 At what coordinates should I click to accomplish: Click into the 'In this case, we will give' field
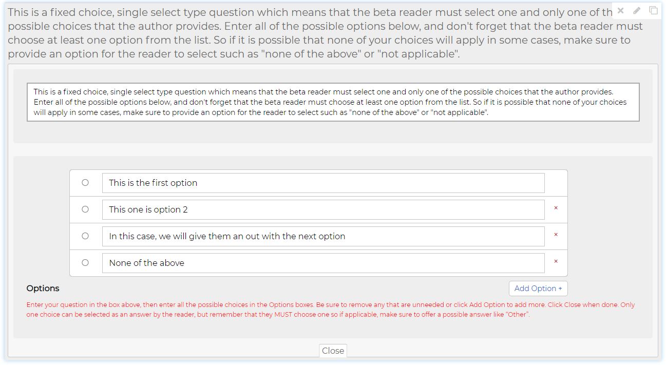pyautogui.click(x=323, y=237)
